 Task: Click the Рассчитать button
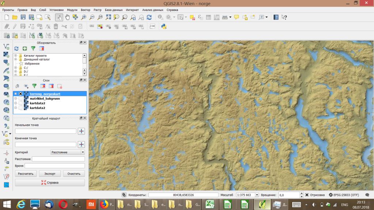pyautogui.click(x=26, y=174)
